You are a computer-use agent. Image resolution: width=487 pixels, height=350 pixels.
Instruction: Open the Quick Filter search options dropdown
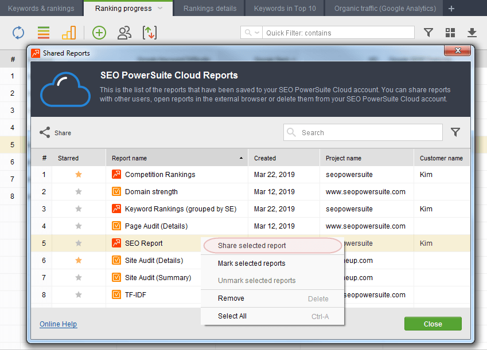(x=252, y=33)
